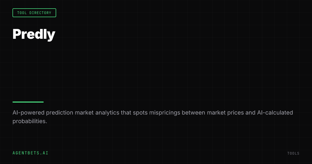
Task: Click the word "TOOL" inside the green badge
Action: 22,13
